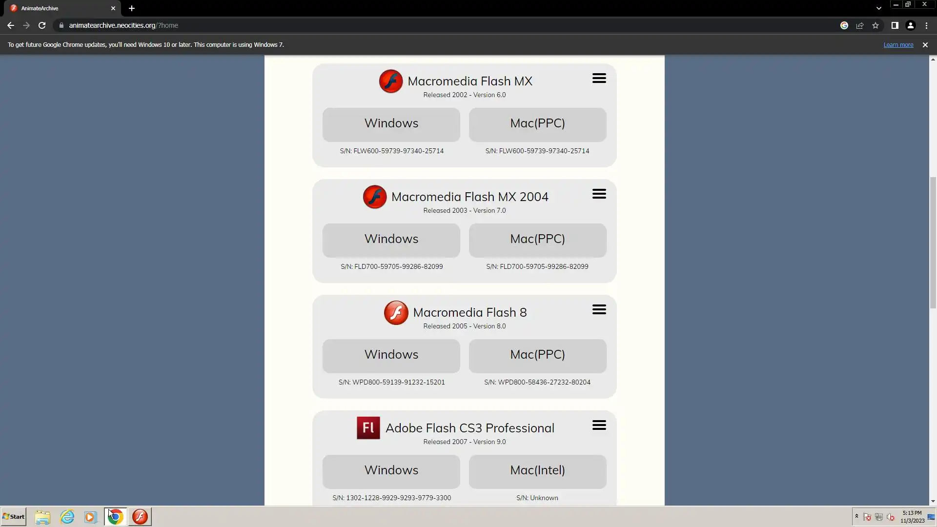
Task: Download Flash MX 2004 for Mac(PPC)
Action: tap(537, 240)
